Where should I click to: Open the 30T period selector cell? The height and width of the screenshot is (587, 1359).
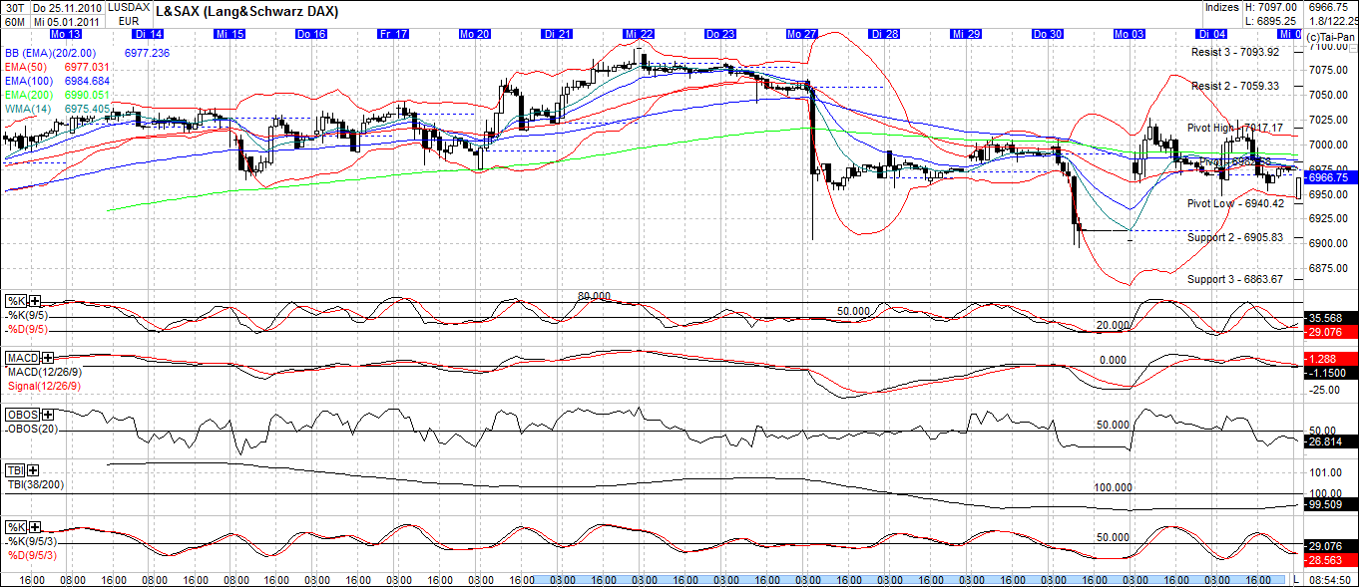[14, 6]
